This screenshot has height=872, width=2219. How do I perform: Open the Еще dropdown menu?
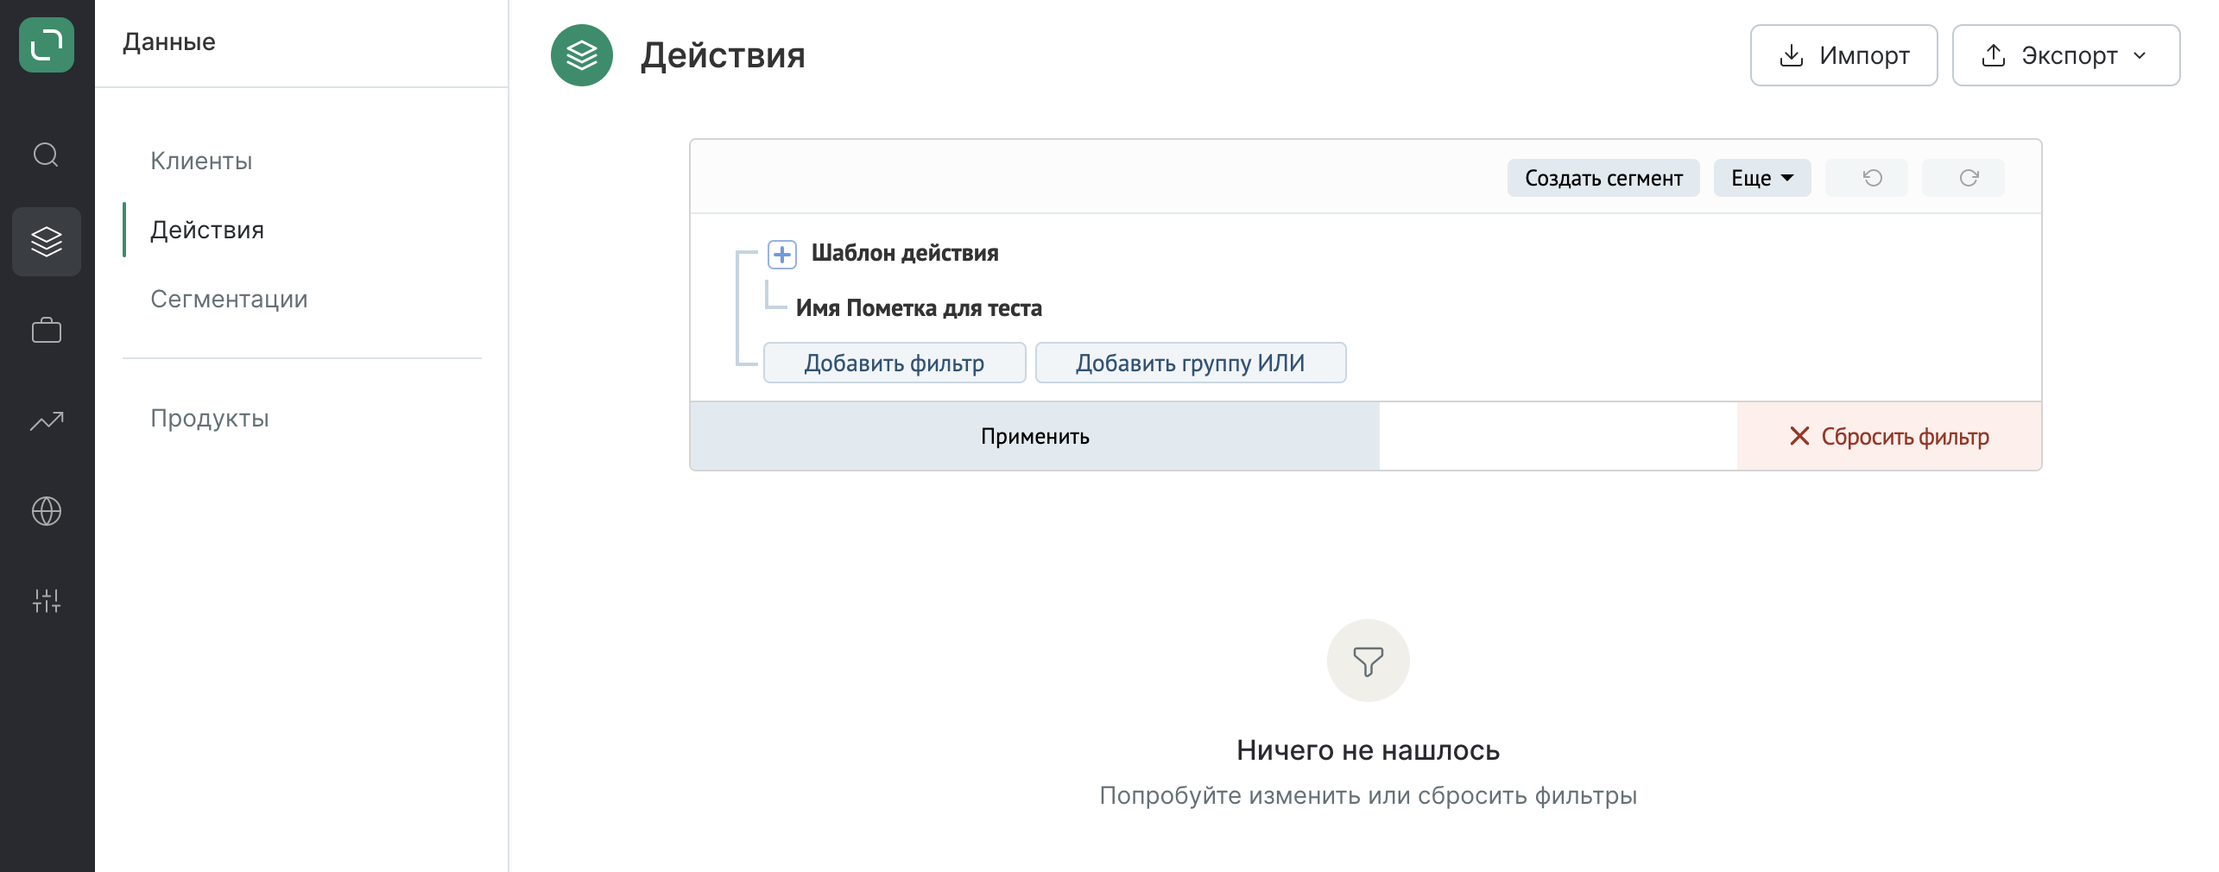coord(1762,178)
